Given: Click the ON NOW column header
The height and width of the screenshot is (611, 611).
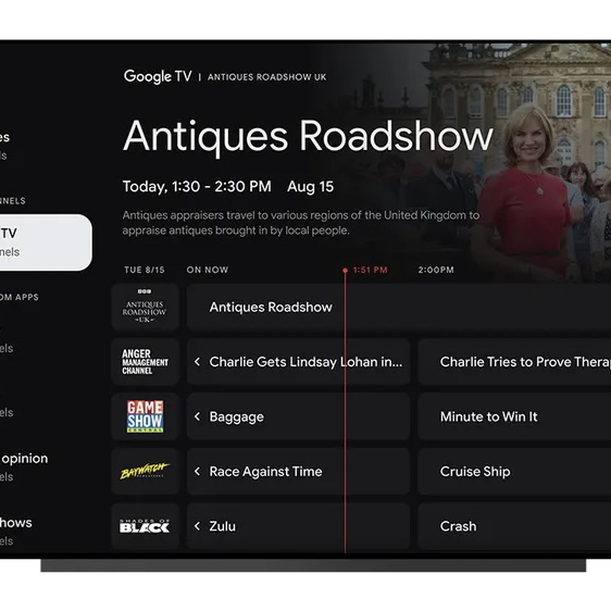Looking at the screenshot, I should click(207, 270).
